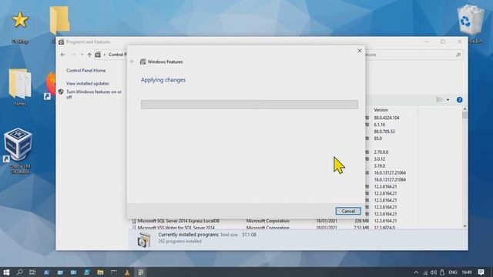This screenshot has height=277, width=493.
Task: Close the Windows Features dialog with the X
Action: coord(360,51)
